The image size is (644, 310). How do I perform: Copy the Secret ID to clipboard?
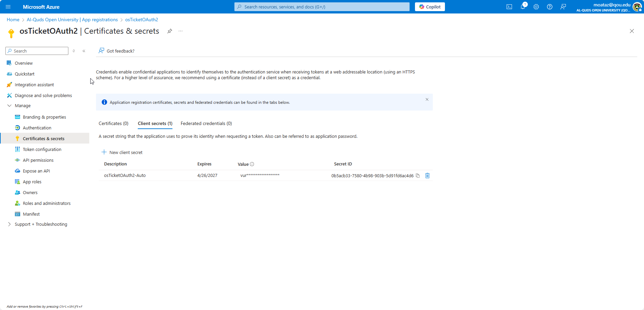tap(418, 176)
